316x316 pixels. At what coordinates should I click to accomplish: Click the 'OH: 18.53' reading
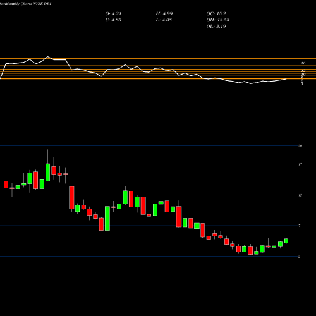point(217,20)
